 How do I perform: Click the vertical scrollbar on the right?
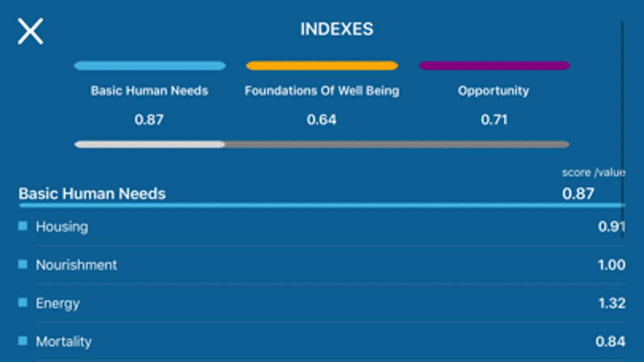(622, 129)
